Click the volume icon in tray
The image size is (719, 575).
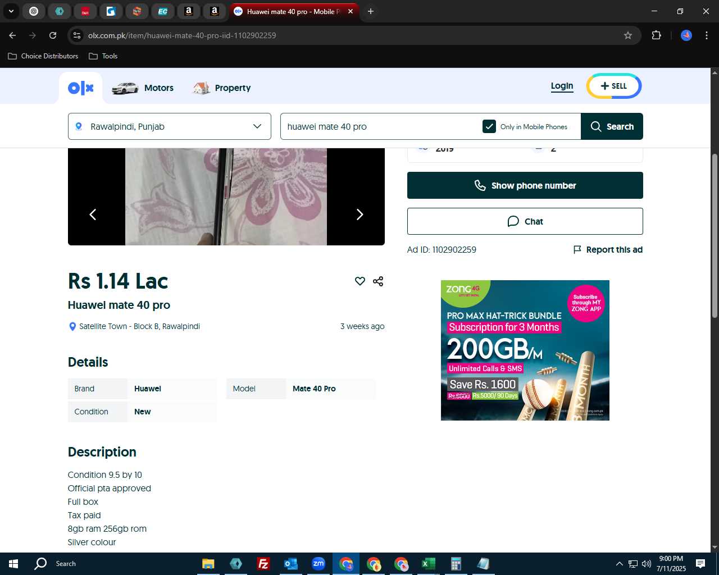(647, 564)
